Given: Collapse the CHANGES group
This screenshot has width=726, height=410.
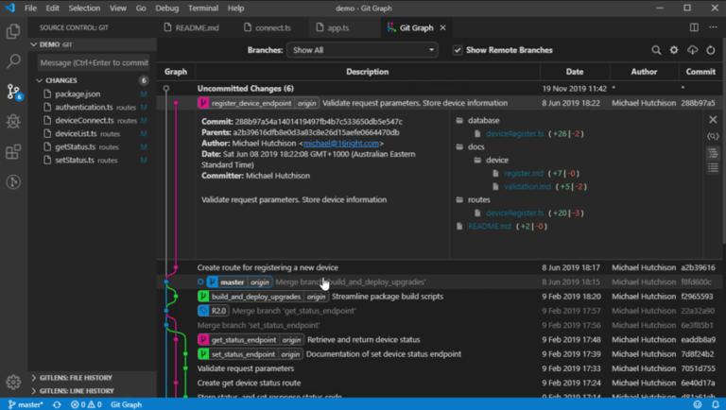Looking at the screenshot, I should coord(93,80).
